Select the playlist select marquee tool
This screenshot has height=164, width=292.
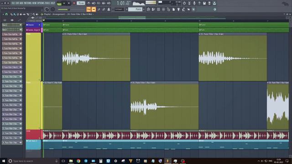[x=31, y=14]
